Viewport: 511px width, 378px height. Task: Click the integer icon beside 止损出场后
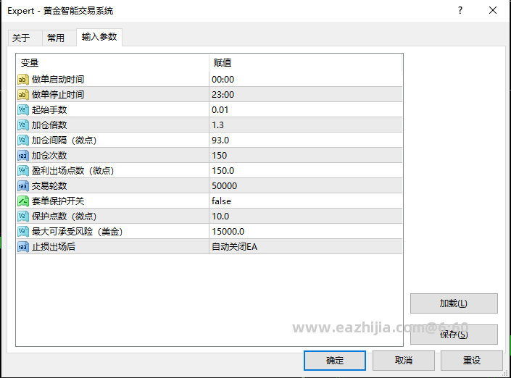[x=22, y=247]
